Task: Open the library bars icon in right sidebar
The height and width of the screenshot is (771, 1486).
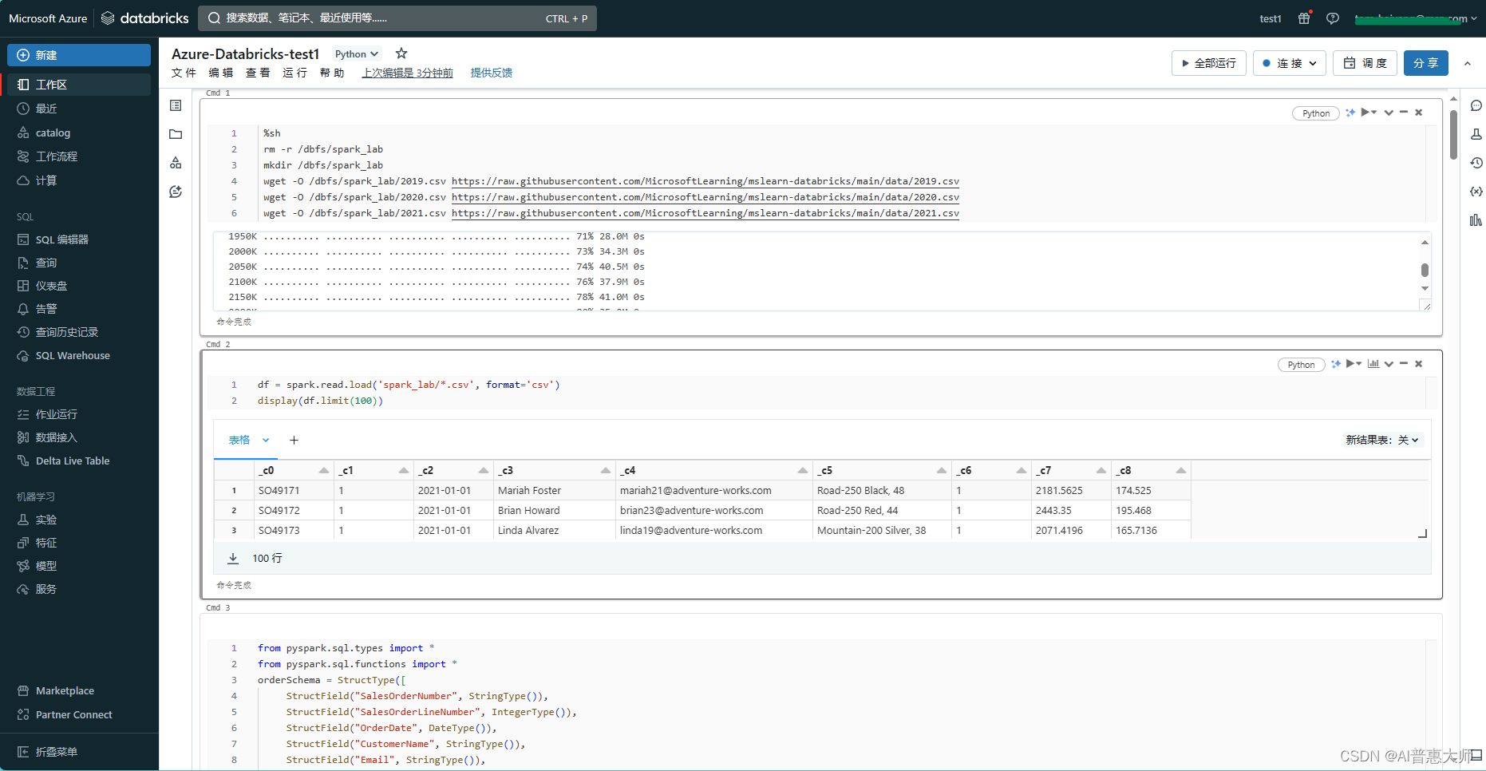Action: (x=1476, y=220)
